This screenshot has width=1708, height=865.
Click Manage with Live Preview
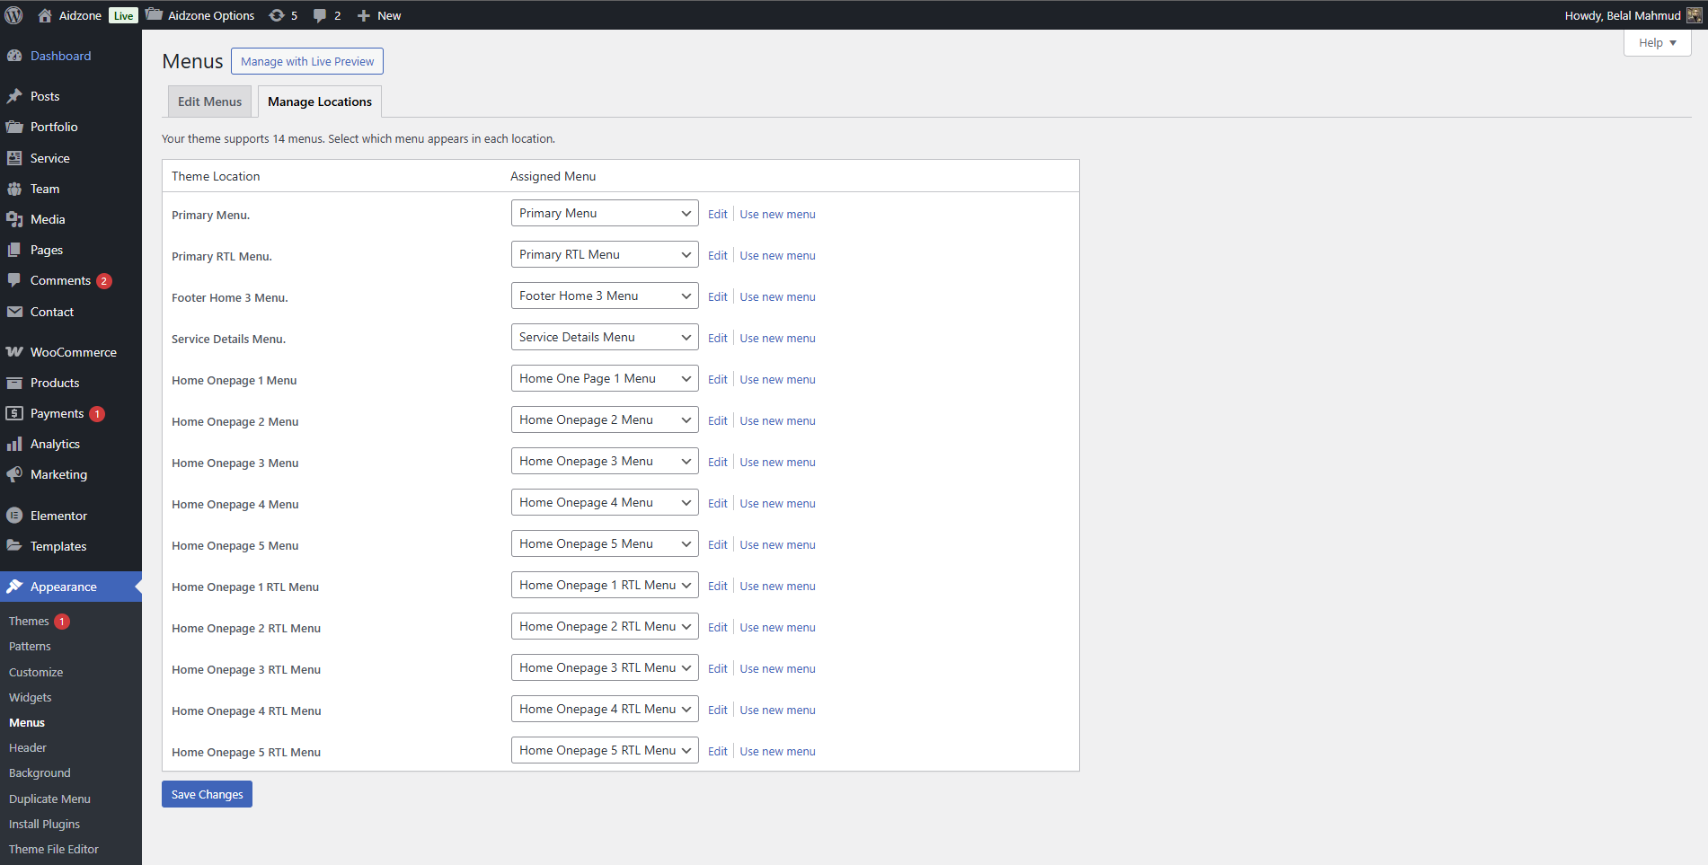point(307,61)
